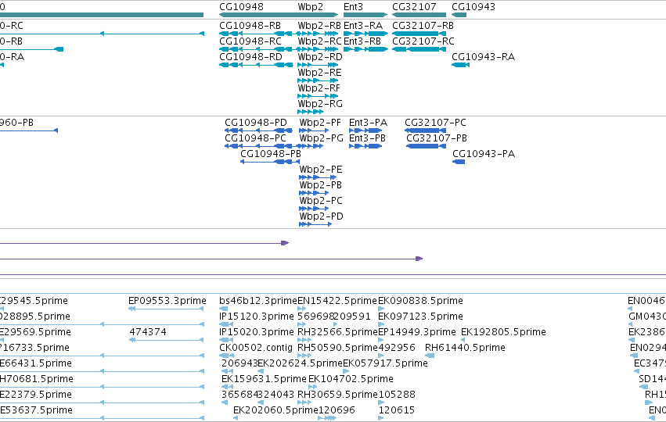The image size is (666, 422).
Task: Choose the Wbp2-PC protein
Action: click(321, 201)
